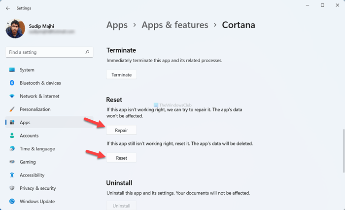Open Personalization brush icon
The image size is (345, 210).
click(12, 109)
